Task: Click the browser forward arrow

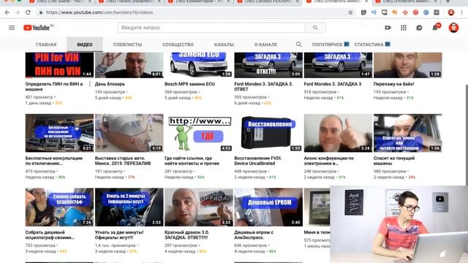Action: click(x=18, y=12)
